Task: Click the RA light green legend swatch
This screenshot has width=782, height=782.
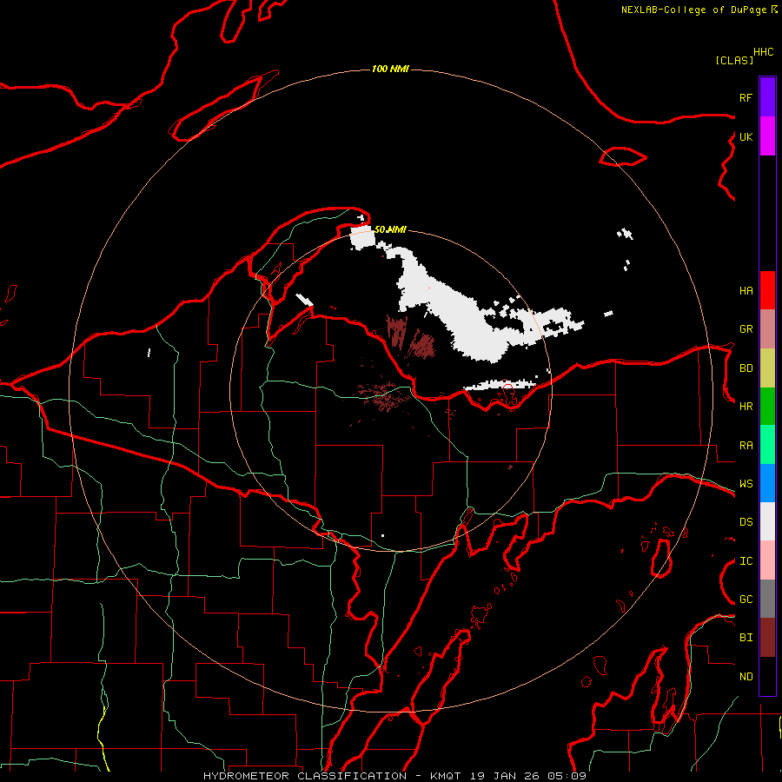Action: pyautogui.click(x=767, y=445)
